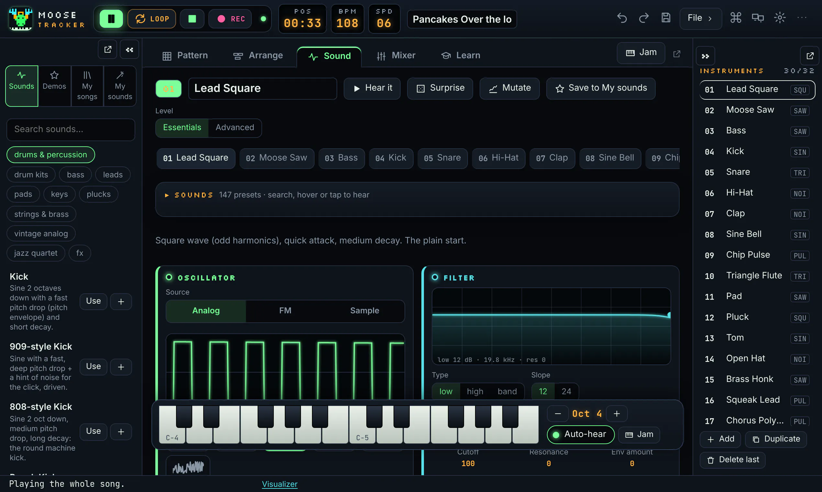Pop out the Instruments panel
822x492 pixels.
tap(810, 56)
